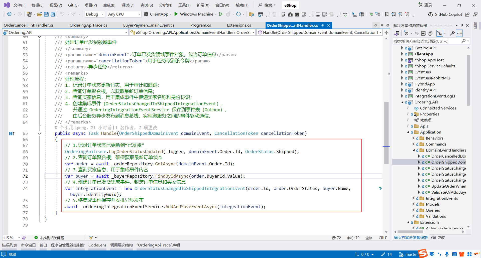Open the Any CPU platform dropdown
481x258 pixels.
[x=124, y=14]
